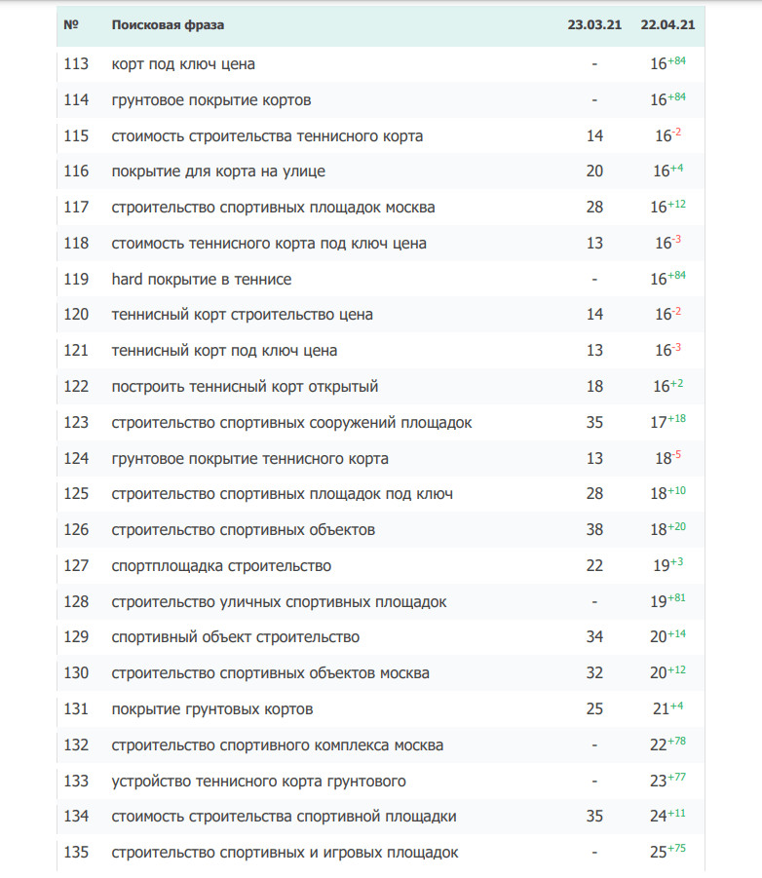Viewport: 762px width, 878px height.
Task: Select phrase 'hard покрытие в теннисе'
Action: [202, 279]
